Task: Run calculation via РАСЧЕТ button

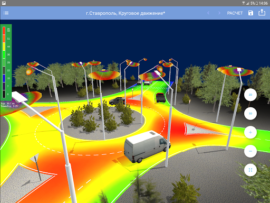Action: 235,13
